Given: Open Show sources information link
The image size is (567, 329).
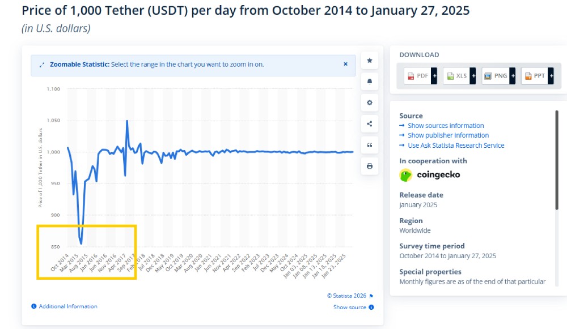Looking at the screenshot, I should [x=446, y=126].
